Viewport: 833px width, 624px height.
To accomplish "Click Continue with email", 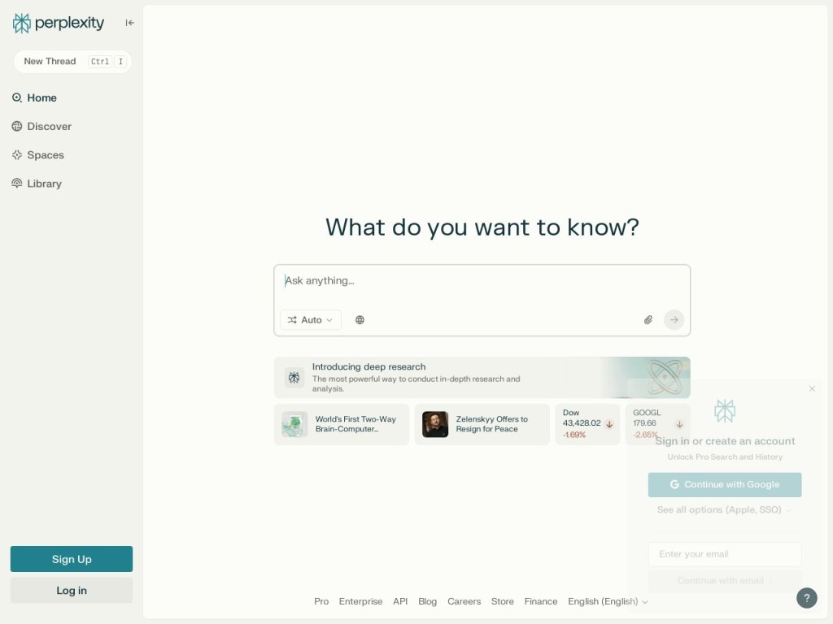I will point(725,581).
